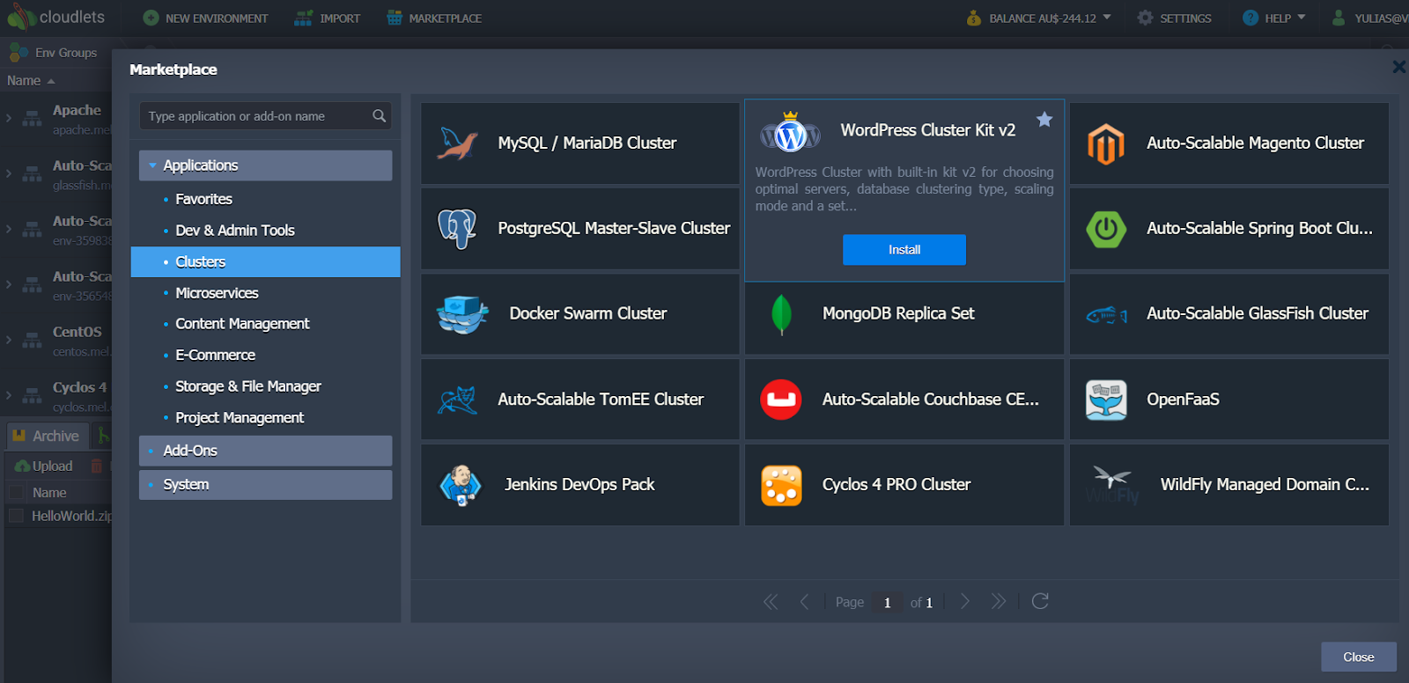Collapse the Applications section

point(152,165)
